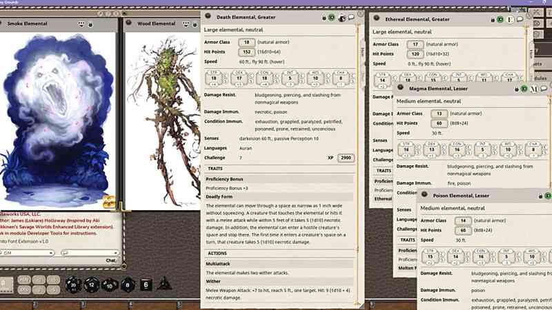Toggle Ethereal Elemental record lock
Viewport: 552px width, 310px height.
click(x=493, y=20)
